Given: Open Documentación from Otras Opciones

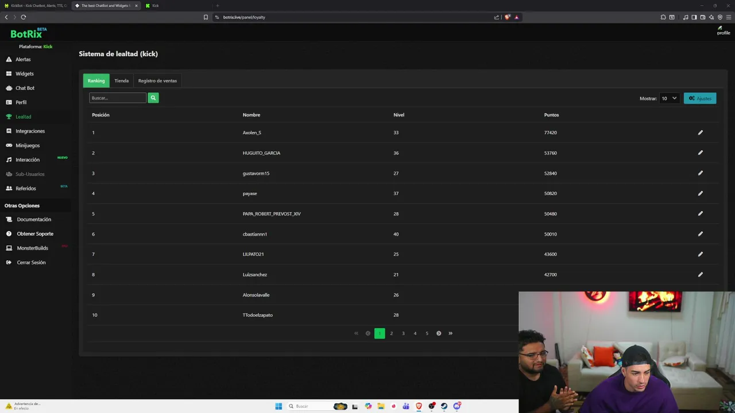Looking at the screenshot, I should pyautogui.click(x=34, y=220).
